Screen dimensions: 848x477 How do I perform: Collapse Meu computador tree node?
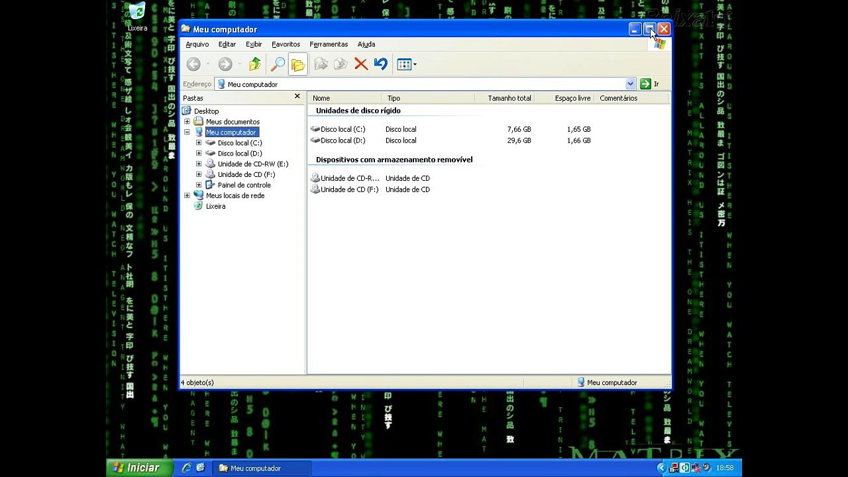click(x=187, y=132)
